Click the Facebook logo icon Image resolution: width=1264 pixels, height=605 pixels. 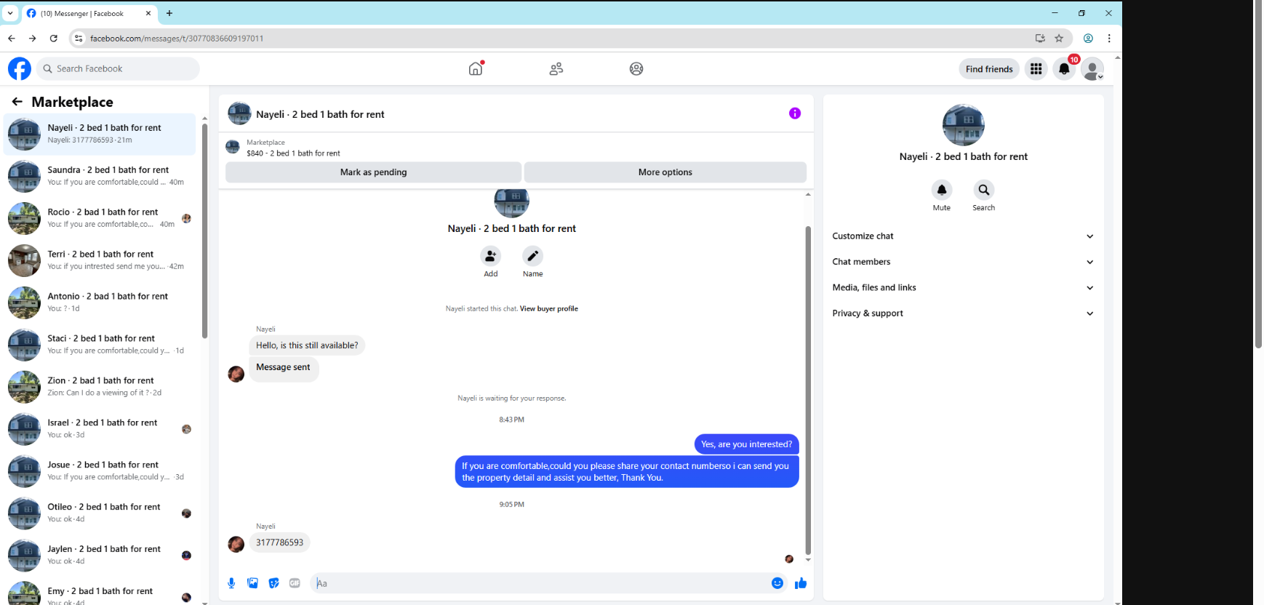tap(20, 69)
